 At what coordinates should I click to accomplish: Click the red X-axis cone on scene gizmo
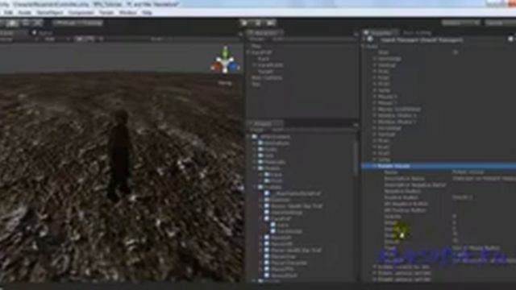pos(216,67)
